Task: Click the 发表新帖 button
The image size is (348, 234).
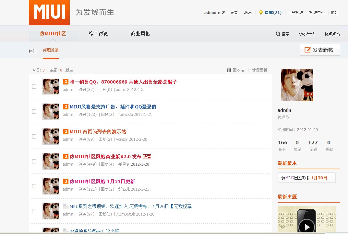Action: pos(320,50)
